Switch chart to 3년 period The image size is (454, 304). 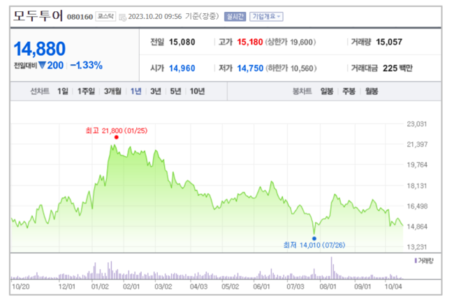click(156, 91)
